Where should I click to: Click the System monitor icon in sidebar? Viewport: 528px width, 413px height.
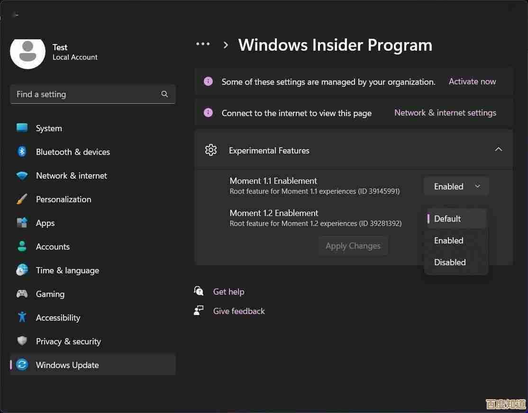22,128
